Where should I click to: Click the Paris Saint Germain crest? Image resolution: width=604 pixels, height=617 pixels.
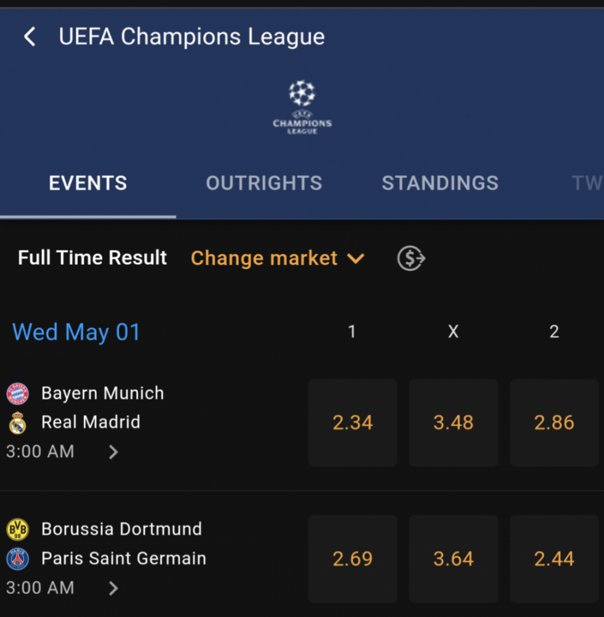(18, 559)
